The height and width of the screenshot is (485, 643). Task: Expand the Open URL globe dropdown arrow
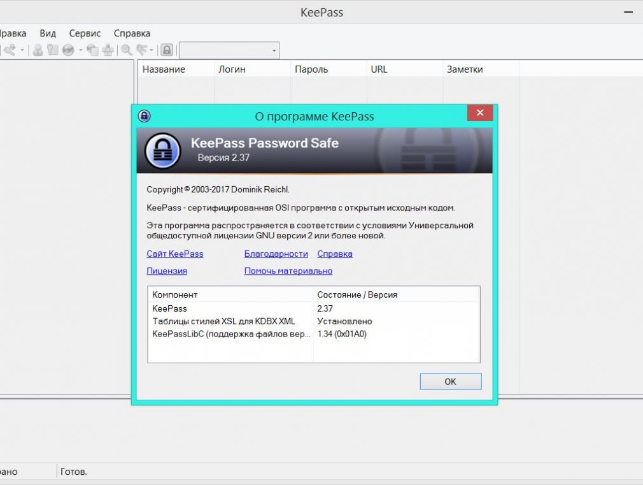tap(80, 50)
